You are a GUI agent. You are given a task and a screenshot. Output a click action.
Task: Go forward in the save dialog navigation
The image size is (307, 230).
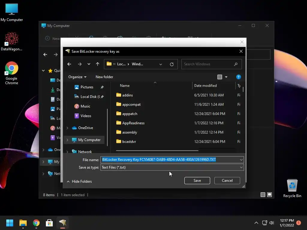pos(79,64)
